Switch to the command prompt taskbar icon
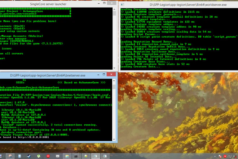The width and height of the screenshot is (238, 159). (x=76, y=156)
